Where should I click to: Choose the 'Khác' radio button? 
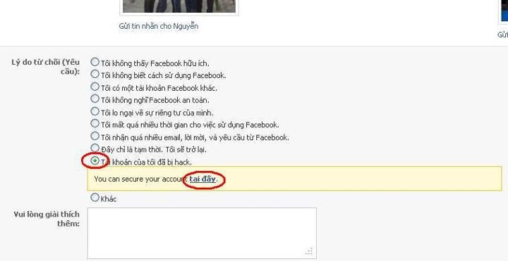tap(95, 197)
